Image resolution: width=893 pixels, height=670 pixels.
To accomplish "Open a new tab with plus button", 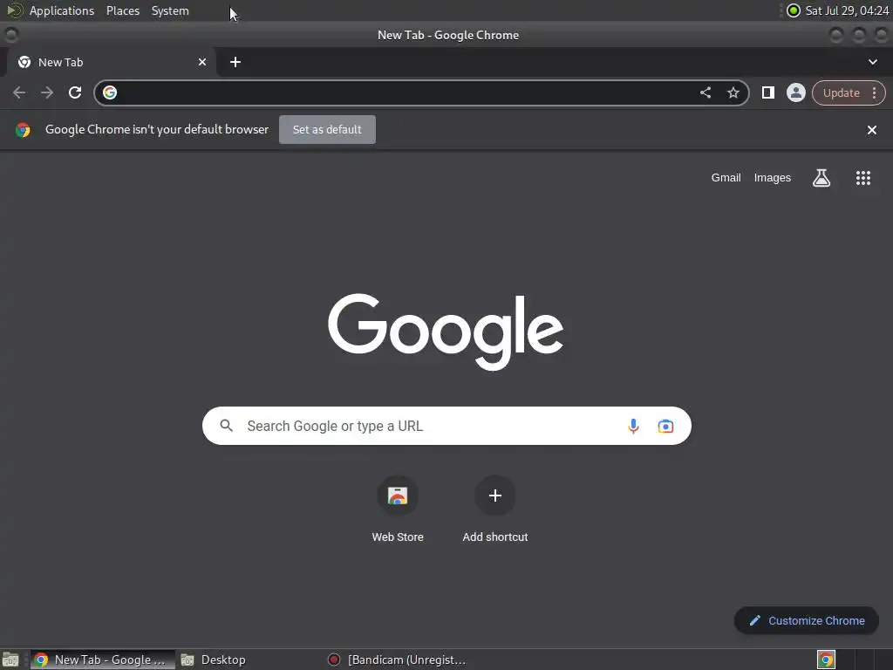I will click(x=235, y=62).
